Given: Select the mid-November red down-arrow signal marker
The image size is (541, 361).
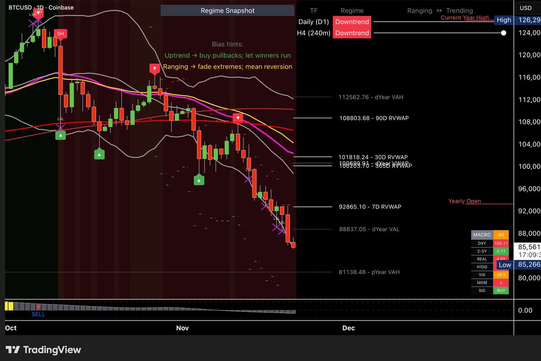Looking at the screenshot, I should tap(238, 118).
